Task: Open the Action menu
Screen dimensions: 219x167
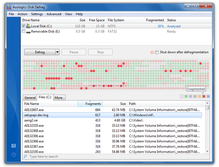Action: click(22, 14)
